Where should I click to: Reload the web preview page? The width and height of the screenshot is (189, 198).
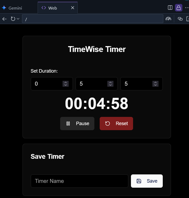coord(13,19)
